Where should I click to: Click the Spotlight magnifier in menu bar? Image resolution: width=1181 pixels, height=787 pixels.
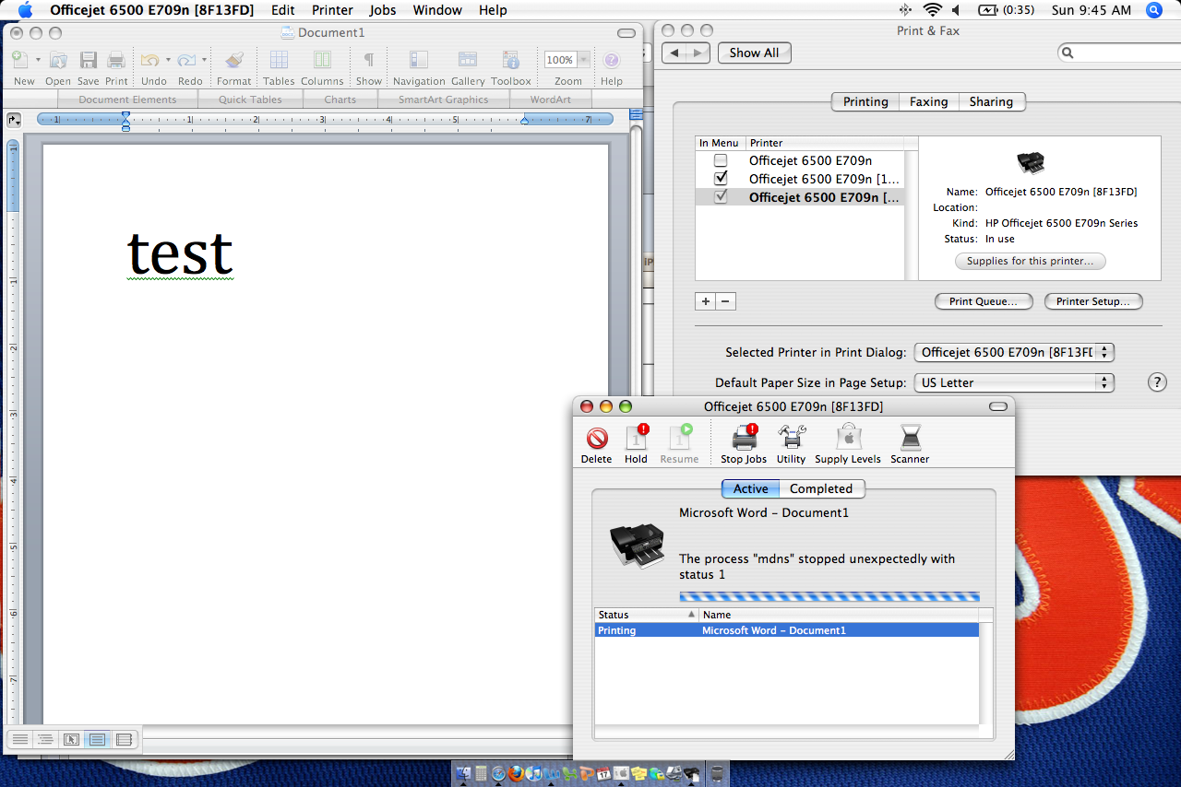(1153, 10)
